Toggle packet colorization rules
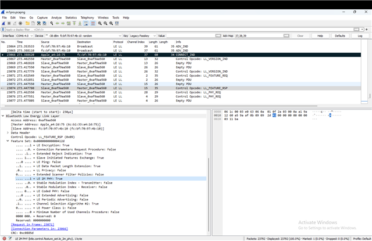This screenshot has height=241, width=372. [x=93, y=23]
